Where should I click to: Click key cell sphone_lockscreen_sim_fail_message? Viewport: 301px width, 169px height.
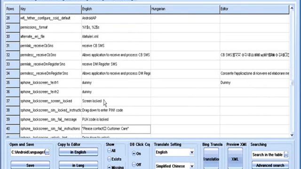[x=51, y=119]
